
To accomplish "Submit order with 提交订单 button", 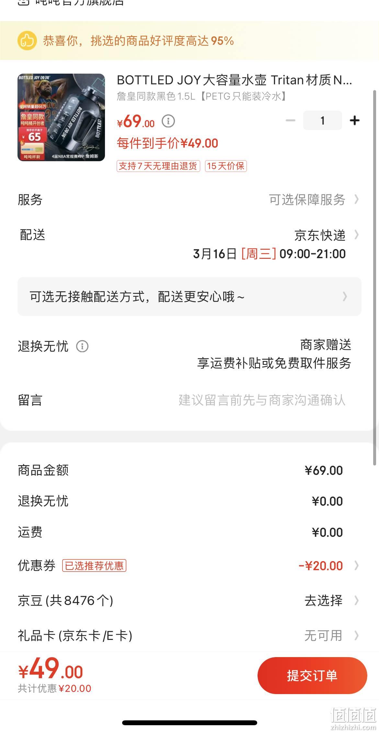I will pos(312,676).
